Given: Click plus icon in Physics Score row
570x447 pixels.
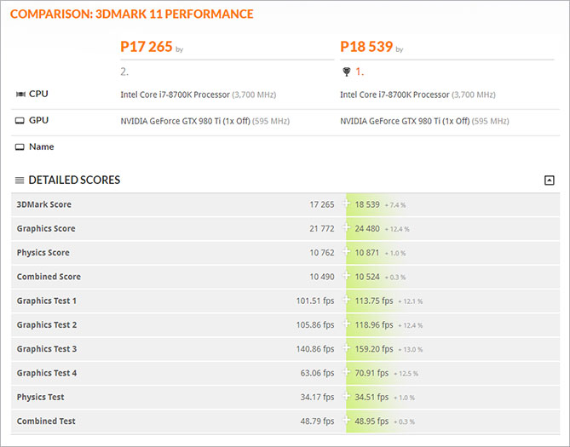Looking at the screenshot, I should [347, 251].
